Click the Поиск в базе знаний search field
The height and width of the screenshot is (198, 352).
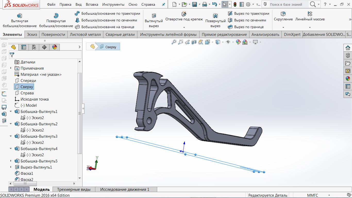click(x=288, y=4)
